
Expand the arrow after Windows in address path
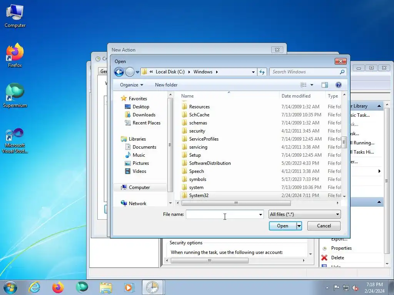[x=217, y=72]
